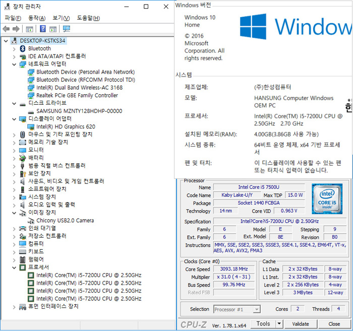Click the IDE ATA/ATAPI 컨트롤러 icon
The height and width of the screenshot is (331, 353).
coord(23,56)
